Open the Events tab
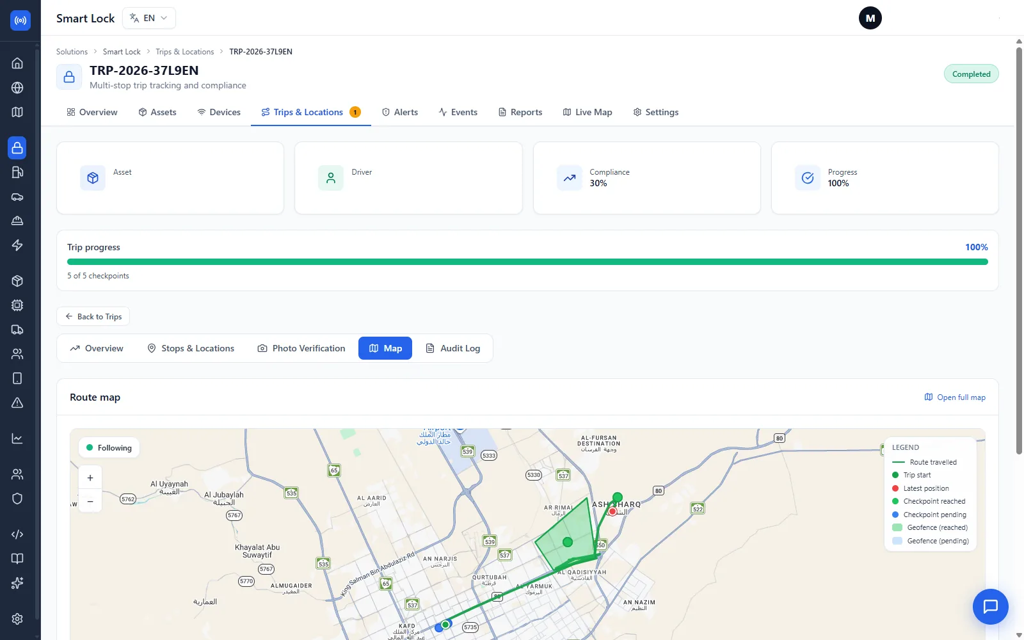 pyautogui.click(x=458, y=112)
